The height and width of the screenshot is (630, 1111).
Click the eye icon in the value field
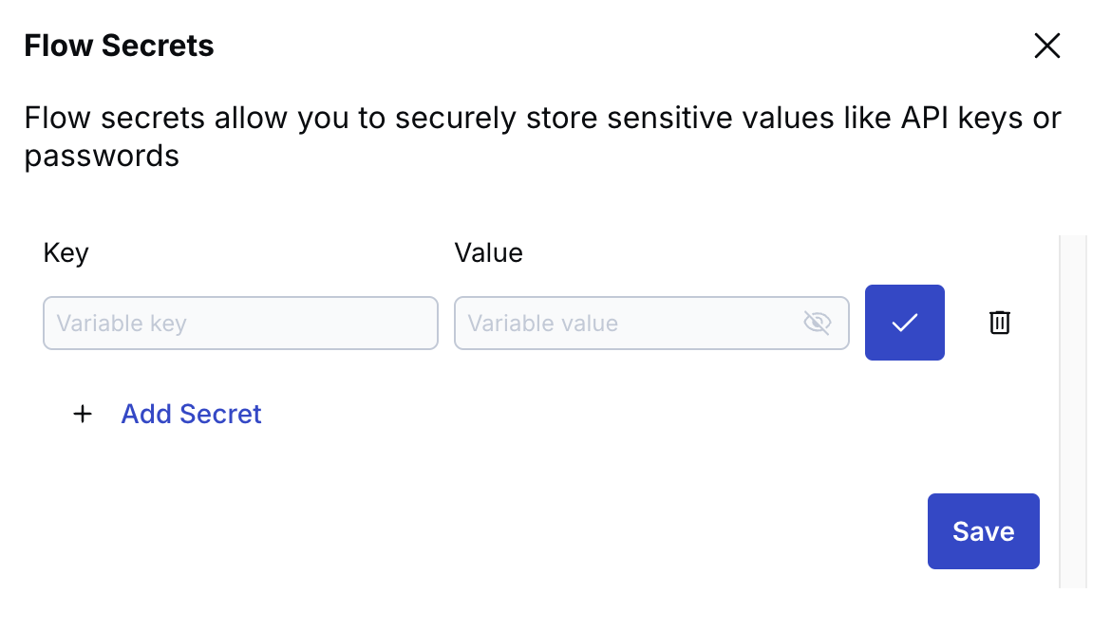pyautogui.click(x=817, y=323)
